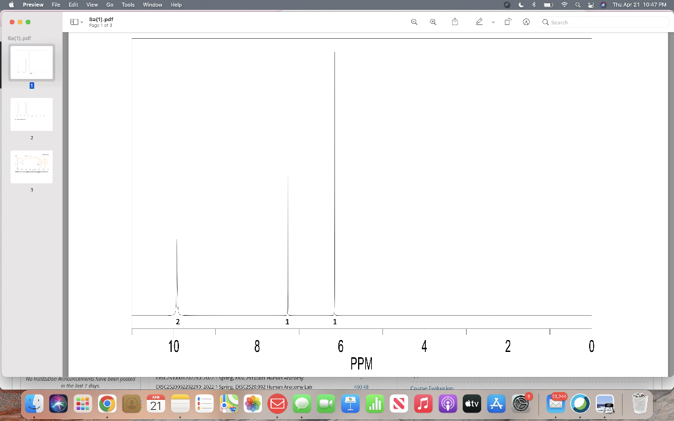Open the Share menu in Preview
This screenshot has width=674, height=421.
pyautogui.click(x=454, y=22)
